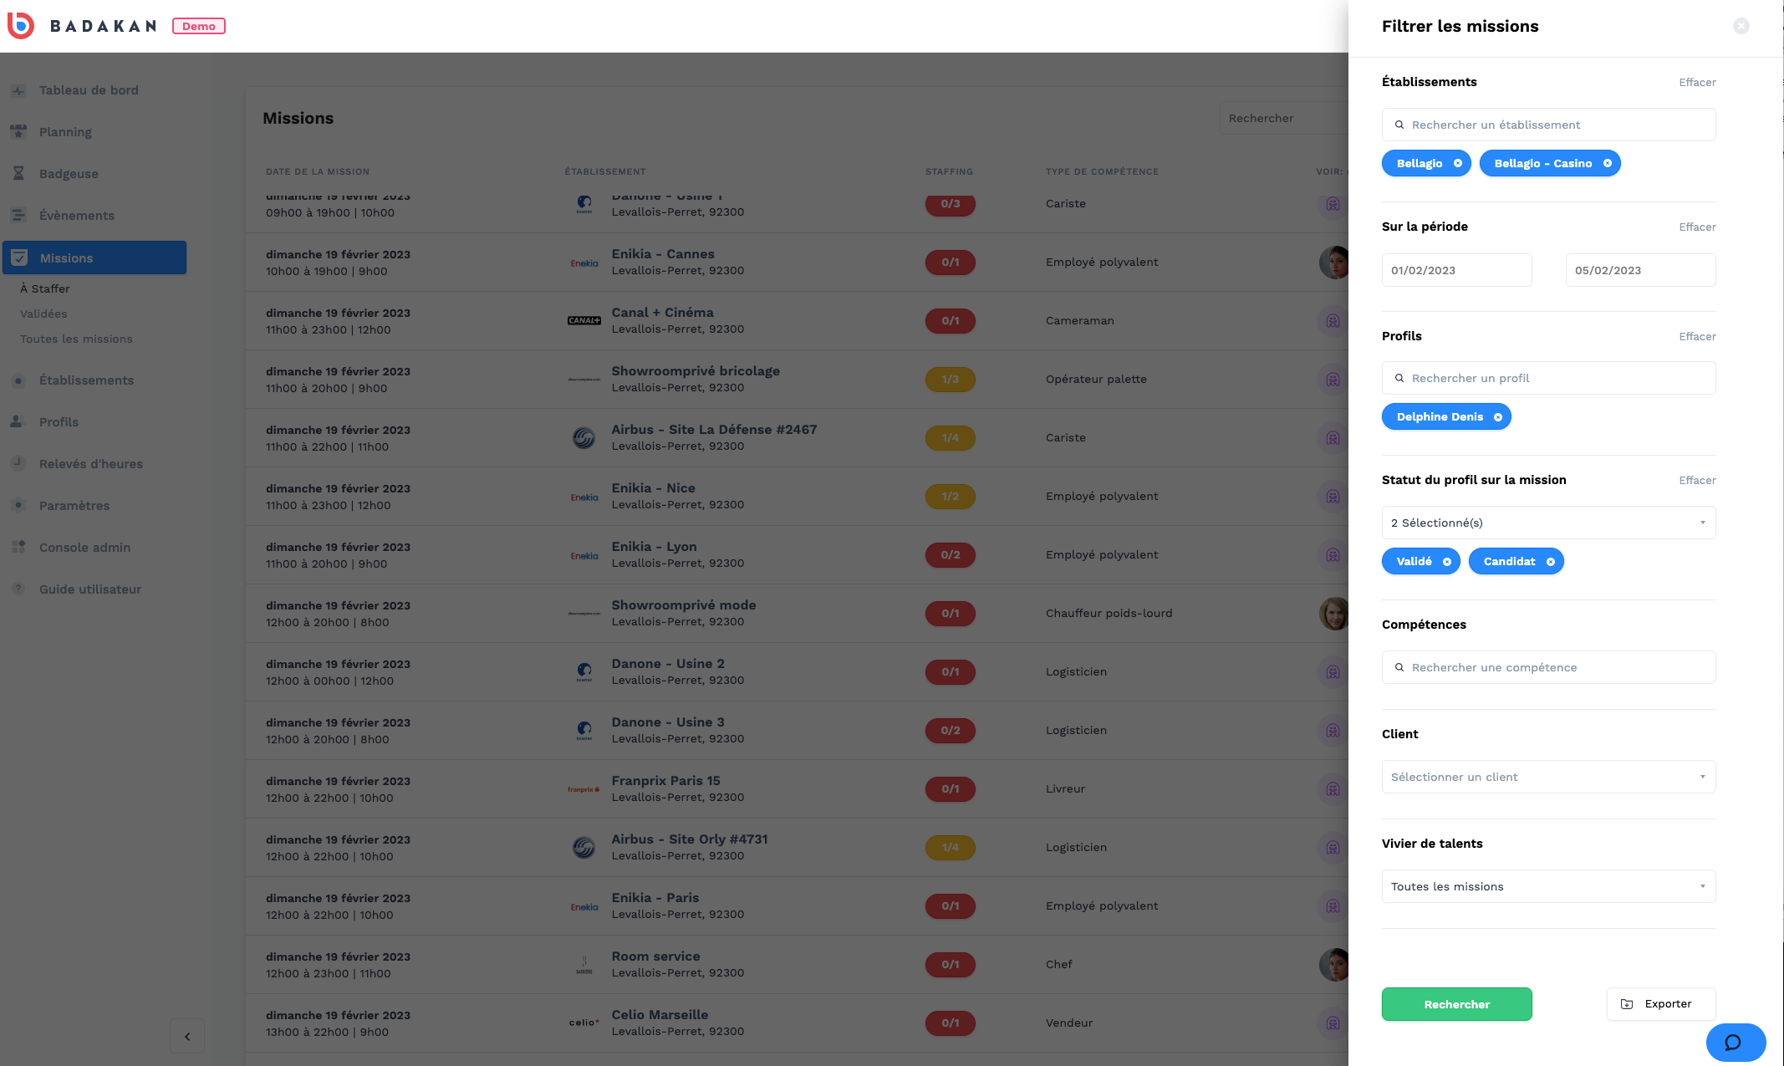Select the Airbus - Site Orly #4731 mission
This screenshot has height=1066, width=1784.
(x=796, y=847)
